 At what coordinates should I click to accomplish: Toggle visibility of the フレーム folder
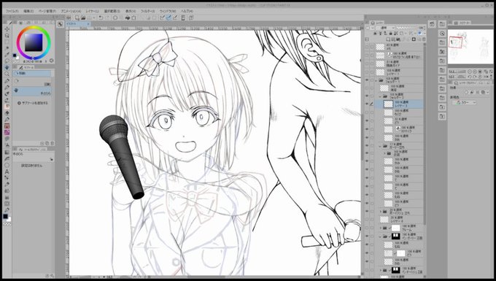click(367, 228)
